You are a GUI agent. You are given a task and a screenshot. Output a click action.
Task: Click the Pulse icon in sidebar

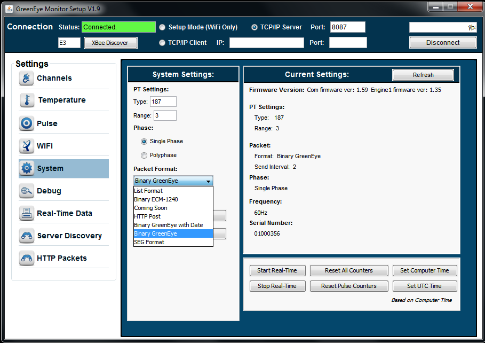(27, 123)
